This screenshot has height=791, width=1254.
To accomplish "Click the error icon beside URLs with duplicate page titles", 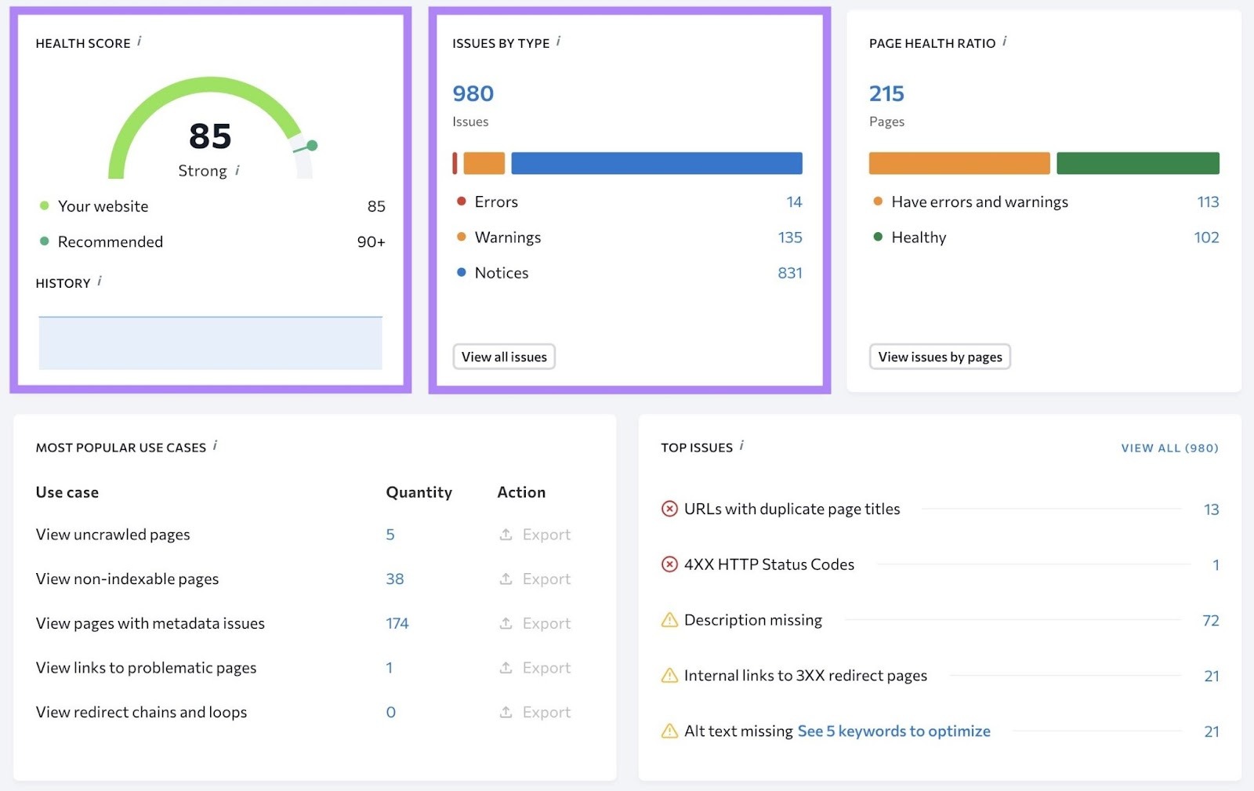I will (x=669, y=509).
